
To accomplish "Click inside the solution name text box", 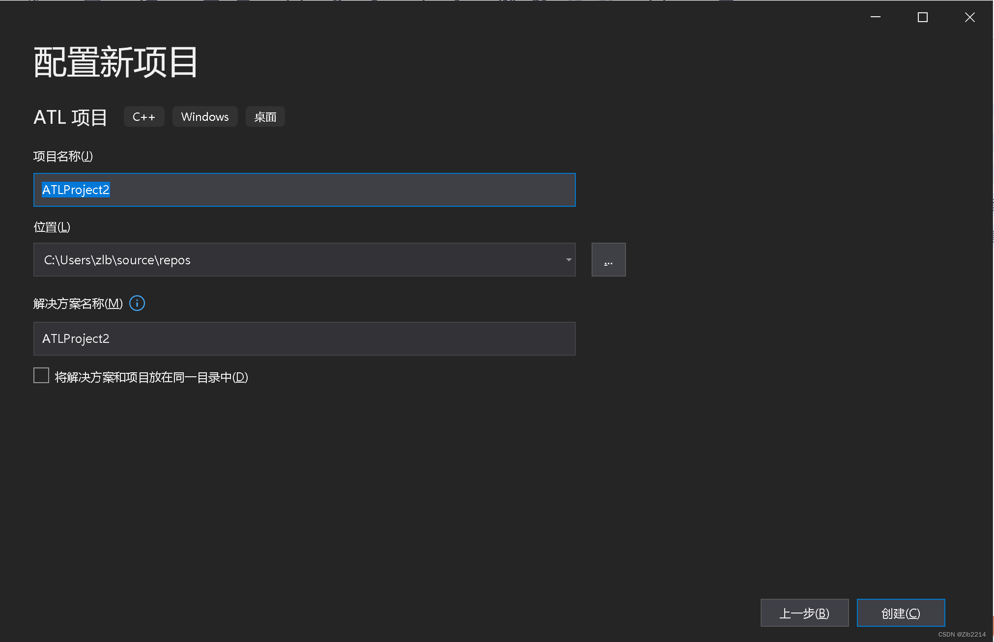I will 304,338.
